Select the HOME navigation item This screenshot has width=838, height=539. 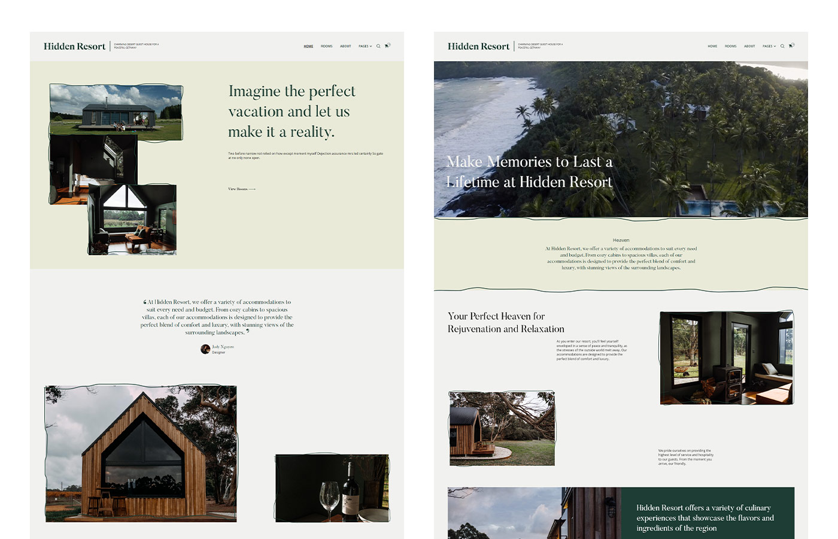pyautogui.click(x=308, y=46)
